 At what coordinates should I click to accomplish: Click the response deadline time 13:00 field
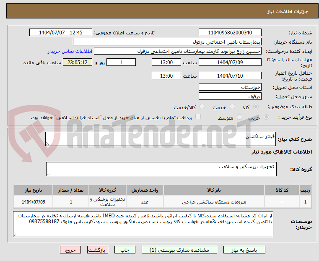[x=166, y=62]
